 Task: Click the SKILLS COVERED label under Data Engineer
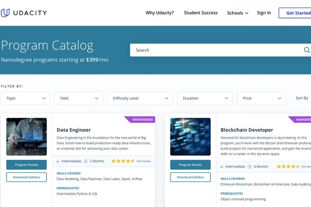tap(69, 173)
